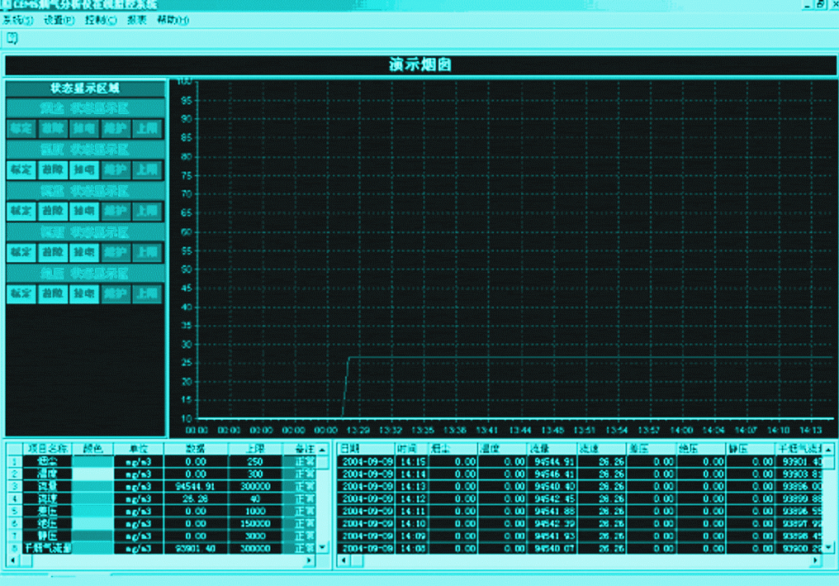Click the 颜色 column header

pyautogui.click(x=93, y=449)
